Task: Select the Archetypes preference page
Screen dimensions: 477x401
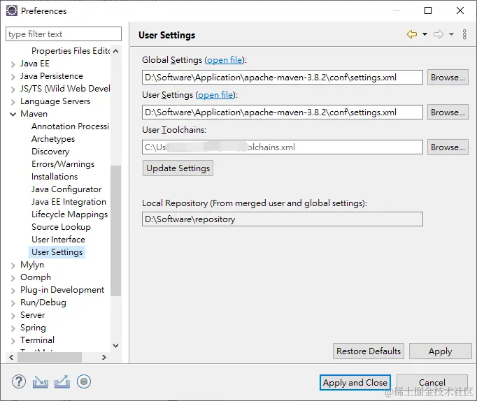Action: point(53,139)
